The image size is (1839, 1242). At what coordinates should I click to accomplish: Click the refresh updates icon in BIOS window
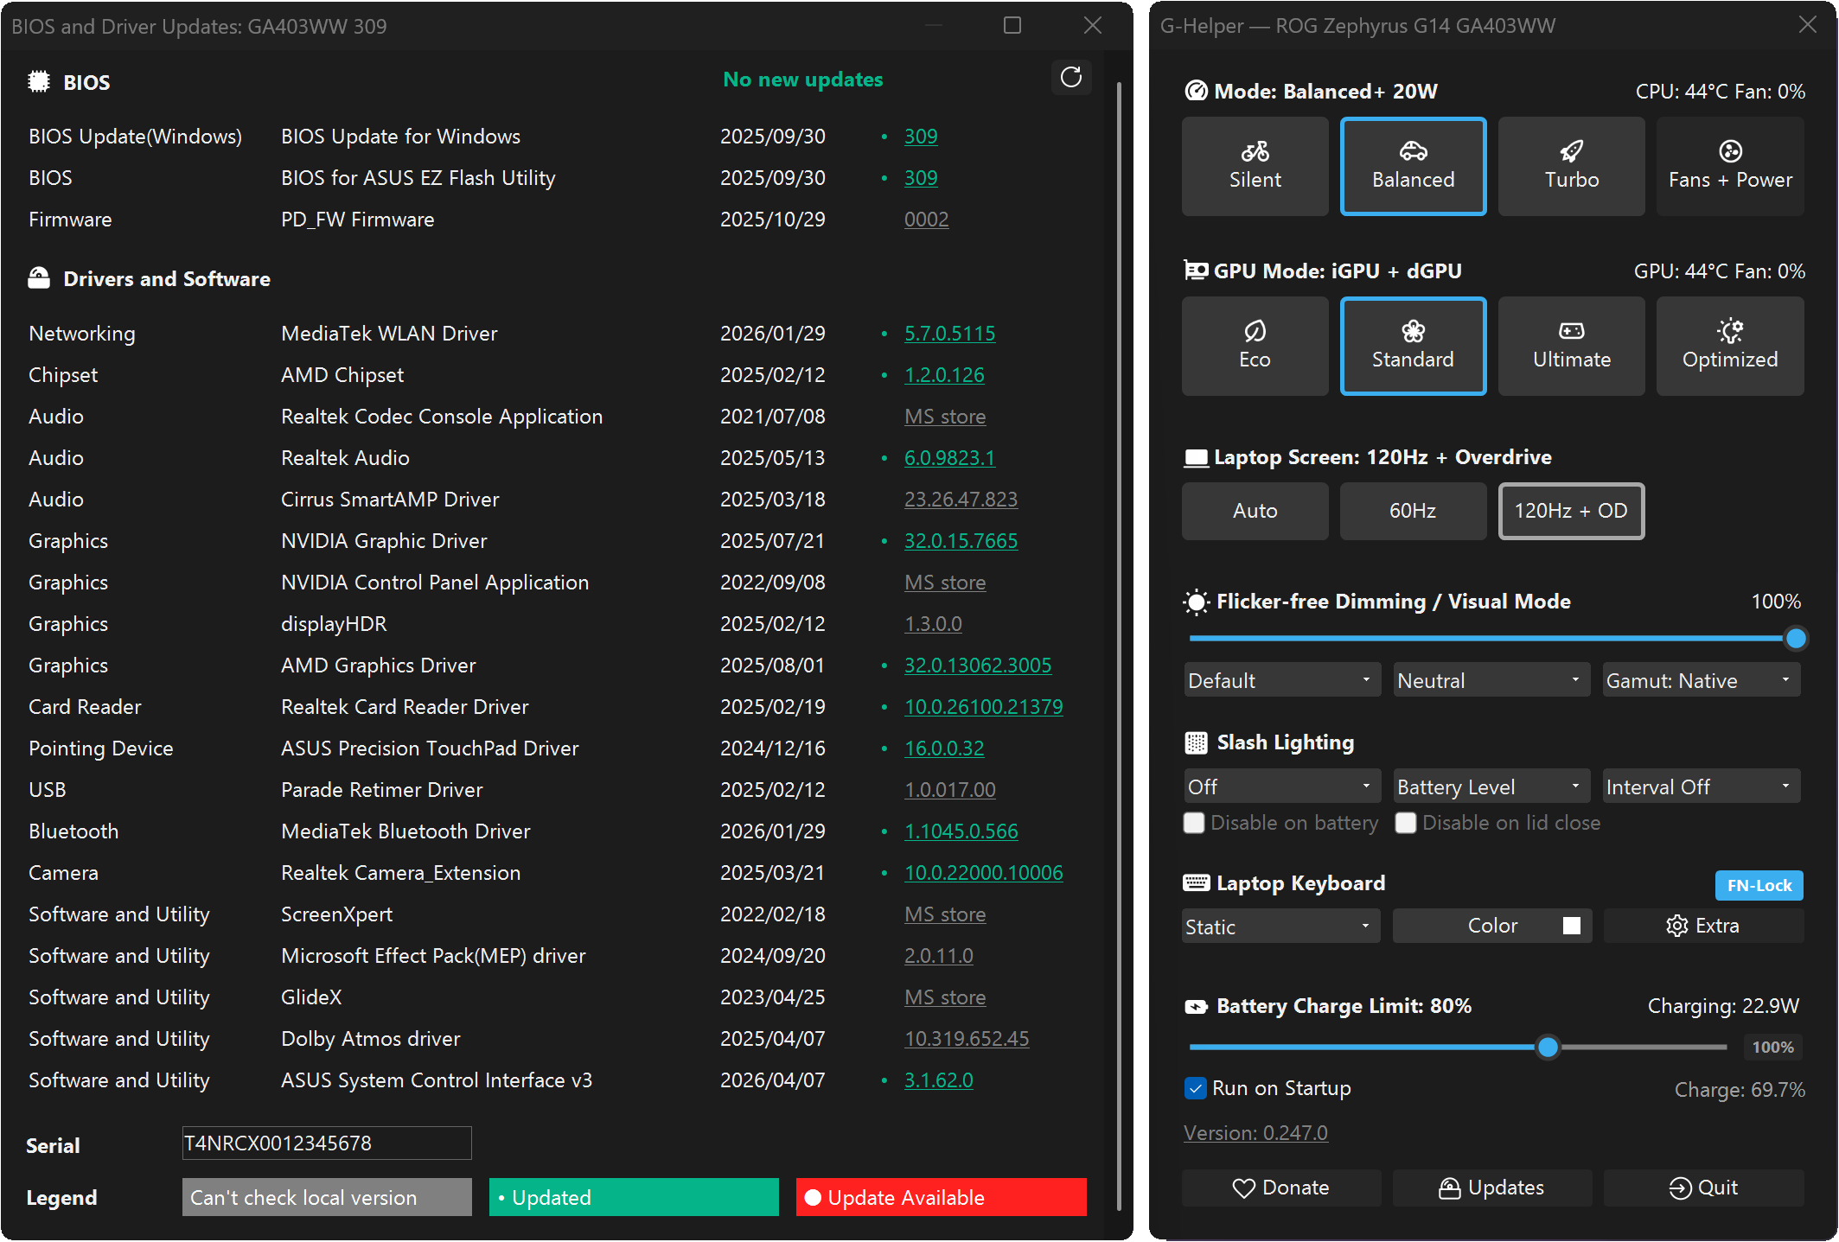(1070, 78)
